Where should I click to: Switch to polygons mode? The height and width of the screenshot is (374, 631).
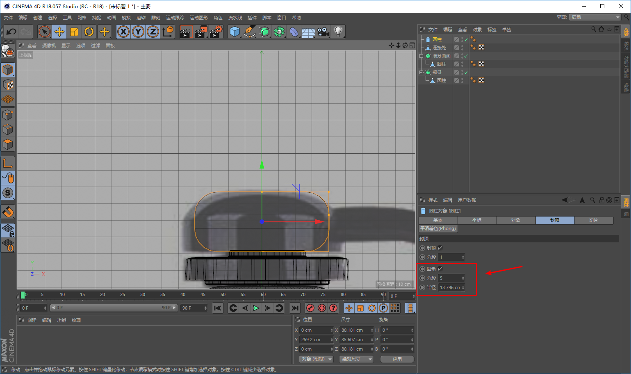click(8, 144)
